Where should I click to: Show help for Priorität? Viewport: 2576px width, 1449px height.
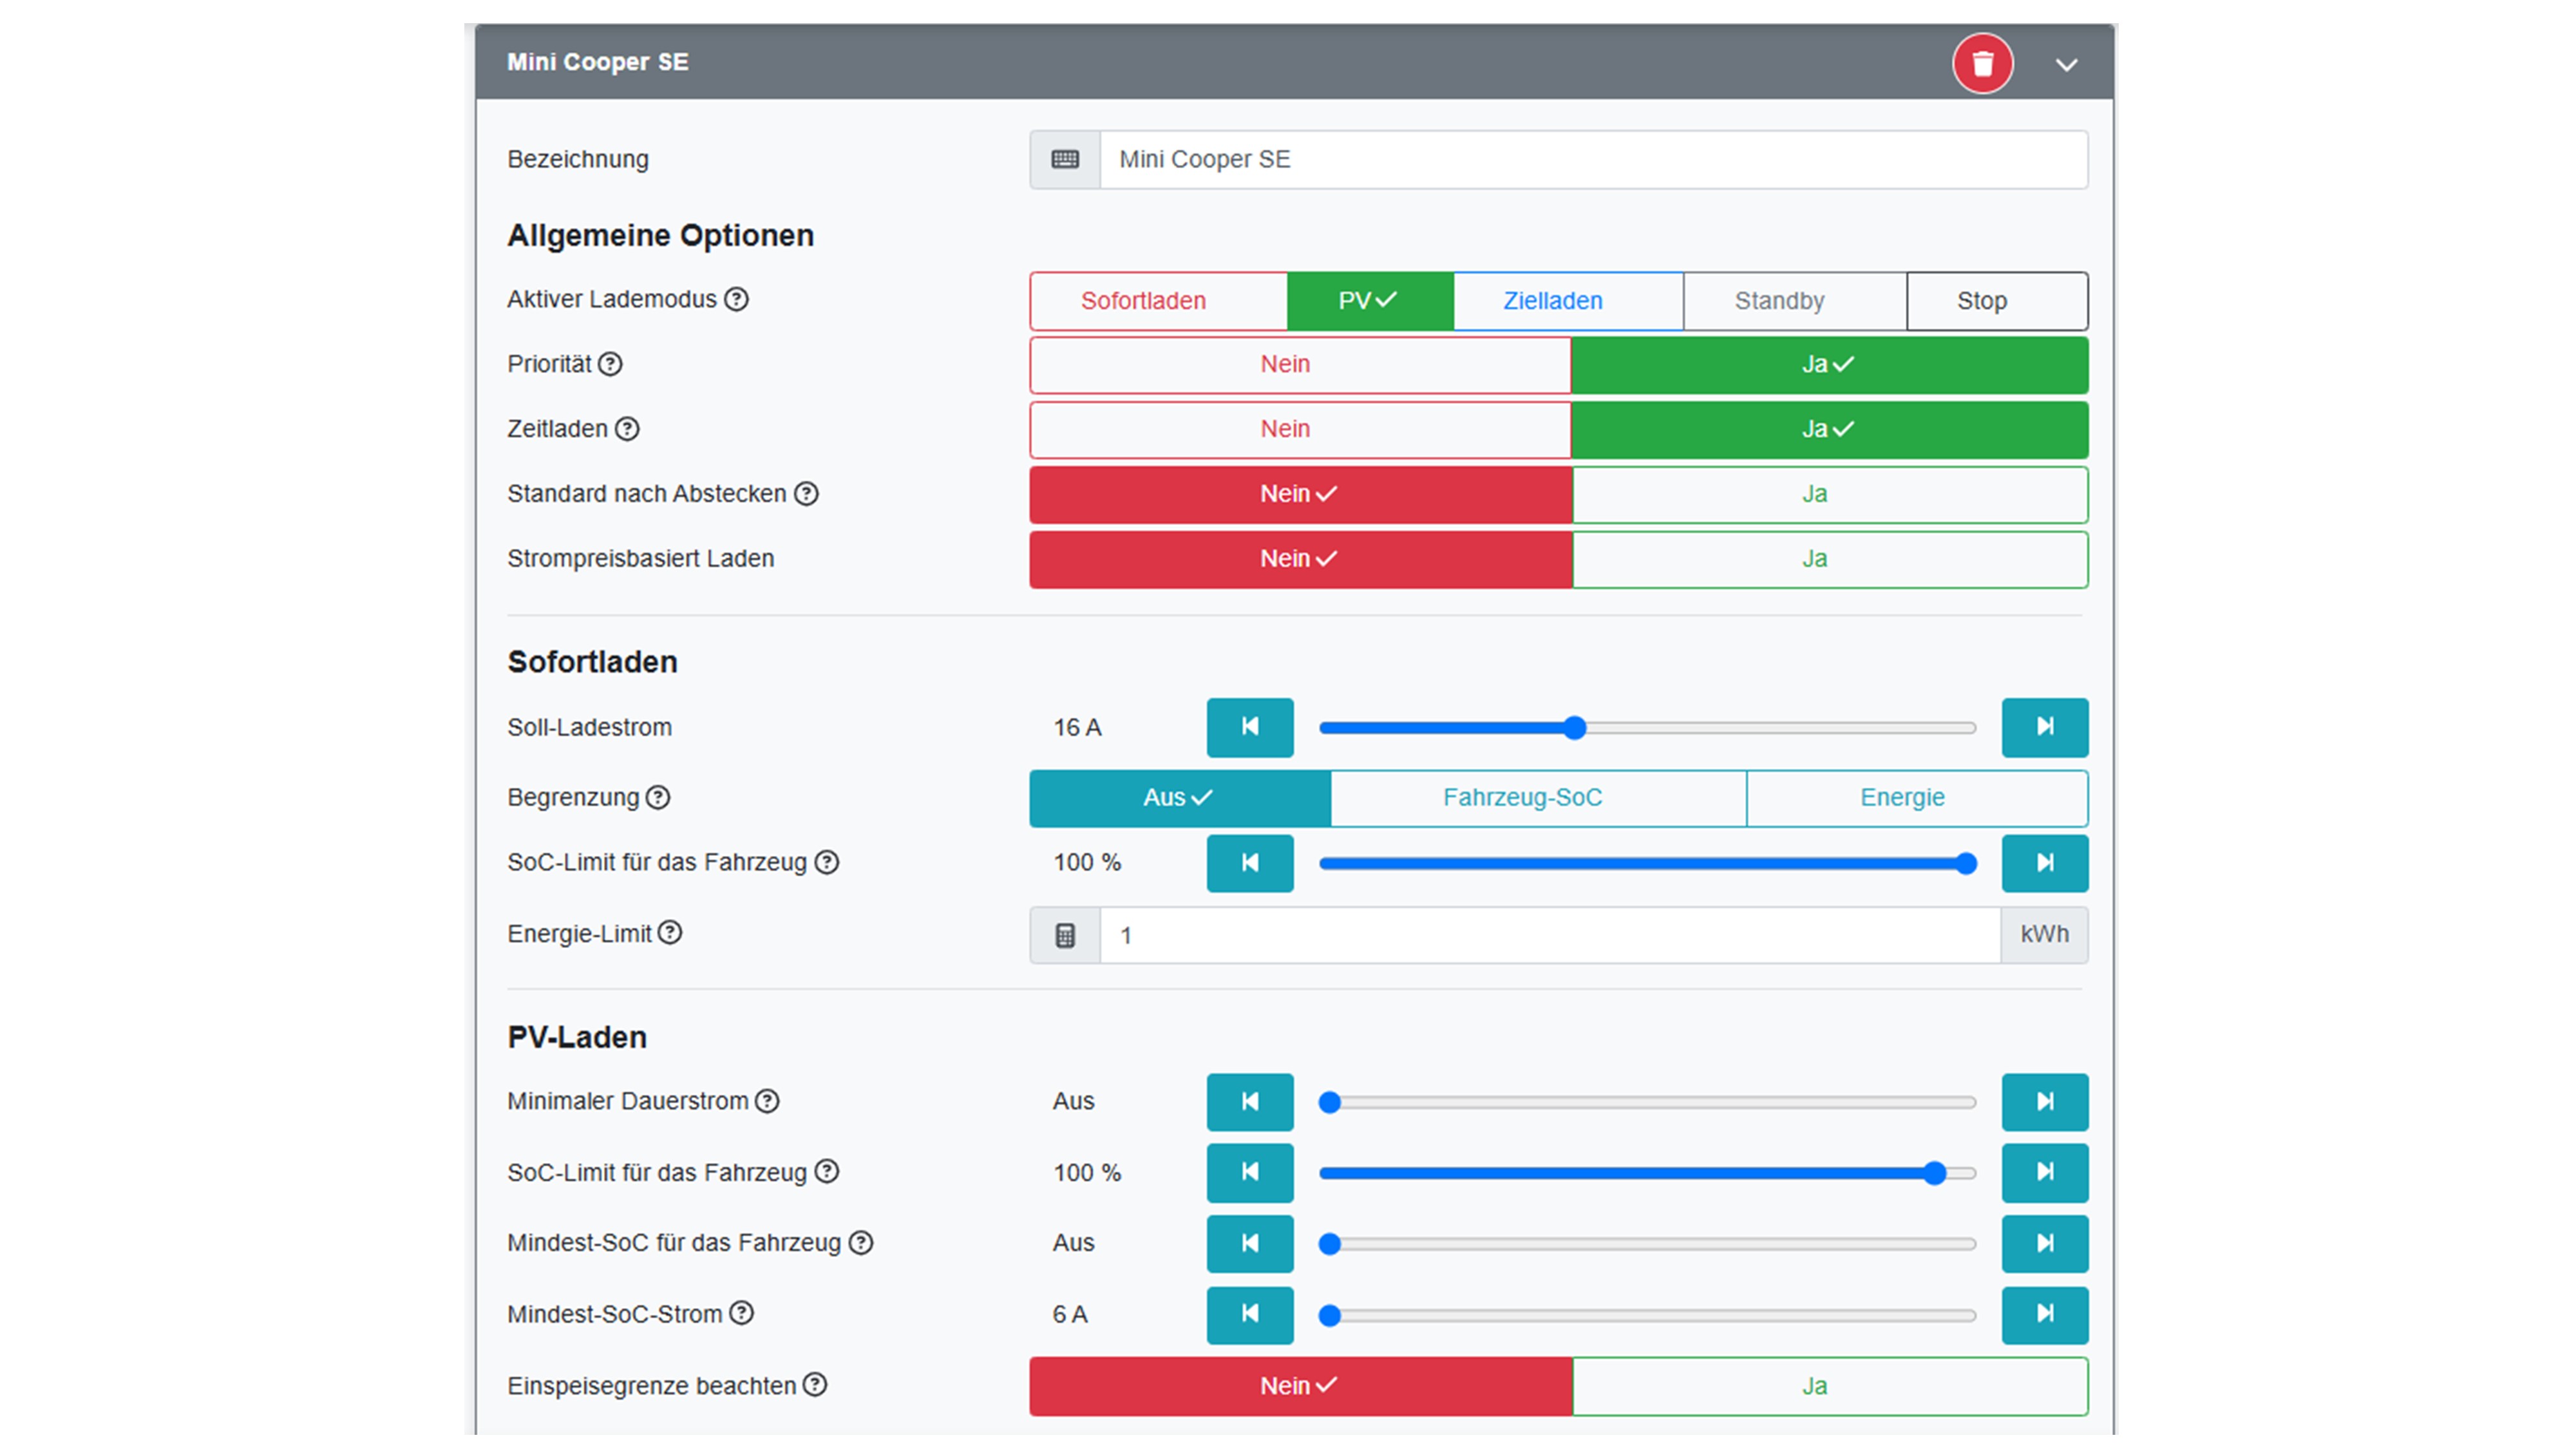(610, 364)
